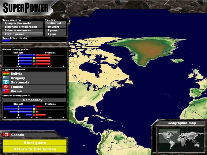Click the world minimap over Africa
Image resolution: width=207 pixels, height=155 pixels.
click(183, 142)
